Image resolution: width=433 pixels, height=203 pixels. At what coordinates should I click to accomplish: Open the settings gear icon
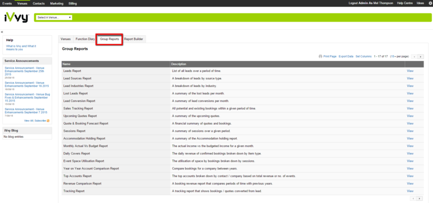coord(430,3)
